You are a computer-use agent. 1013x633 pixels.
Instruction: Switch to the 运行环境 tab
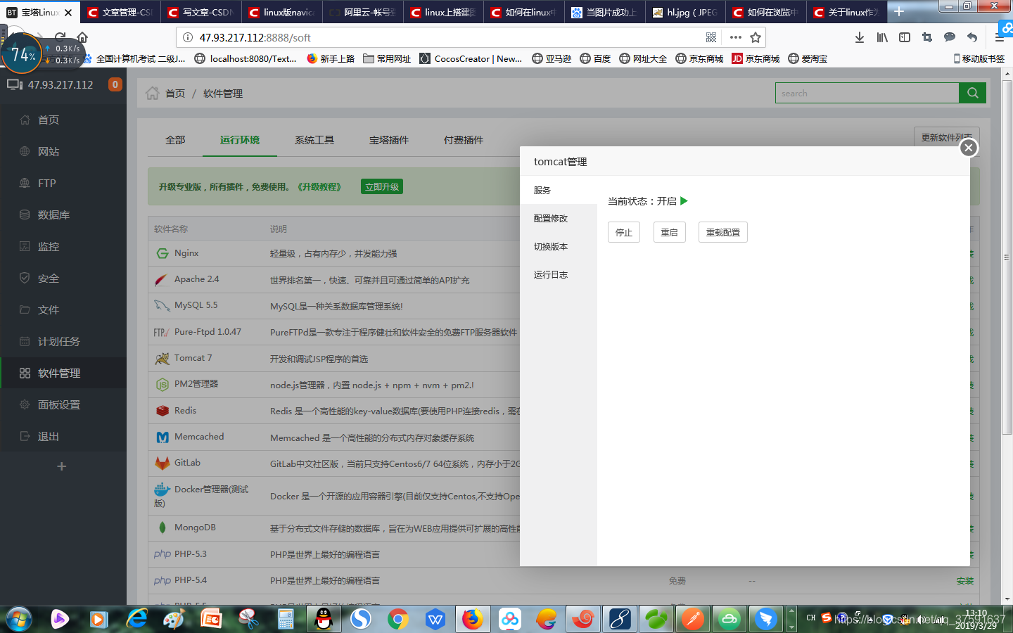[240, 140]
